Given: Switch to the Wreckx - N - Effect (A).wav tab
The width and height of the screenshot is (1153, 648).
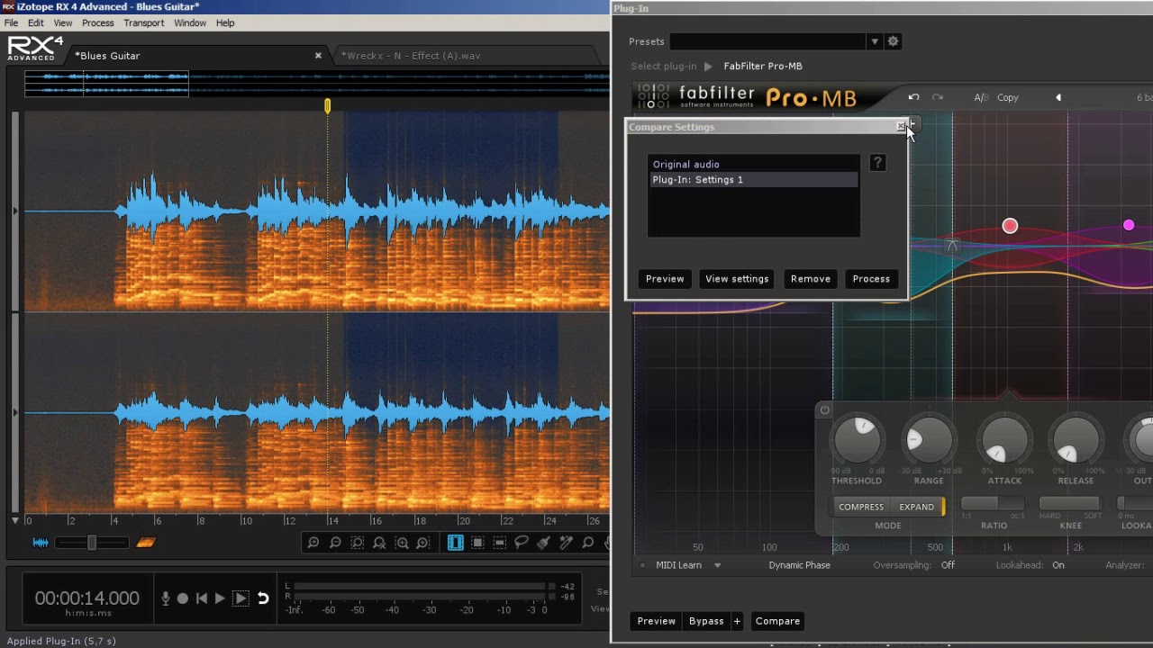Looking at the screenshot, I should [x=410, y=56].
